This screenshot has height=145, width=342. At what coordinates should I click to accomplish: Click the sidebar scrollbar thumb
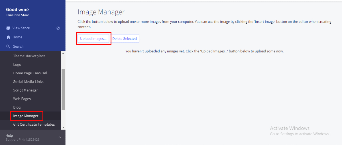[x=63, y=89]
